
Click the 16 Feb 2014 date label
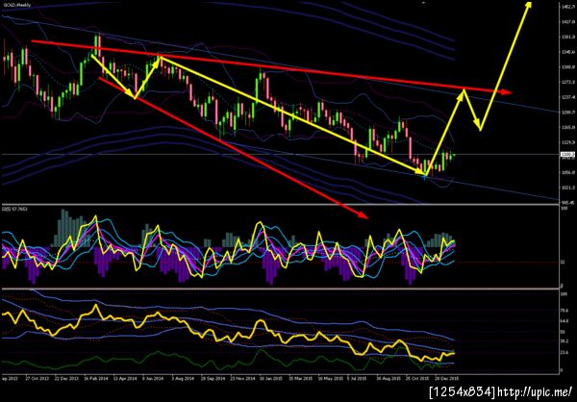click(95, 378)
